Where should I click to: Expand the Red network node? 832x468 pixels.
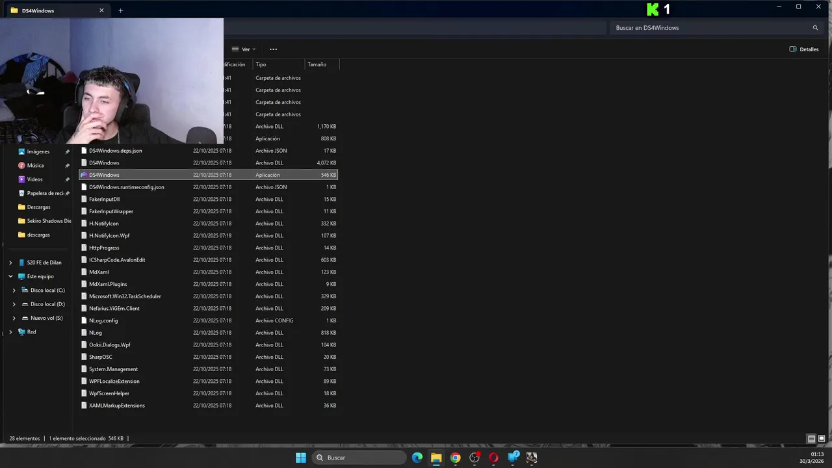click(x=10, y=332)
